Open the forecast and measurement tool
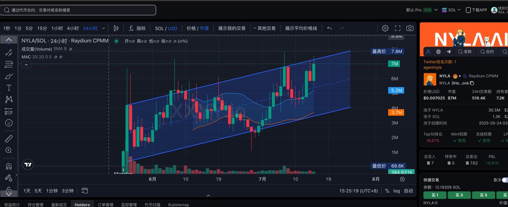 click(8, 111)
